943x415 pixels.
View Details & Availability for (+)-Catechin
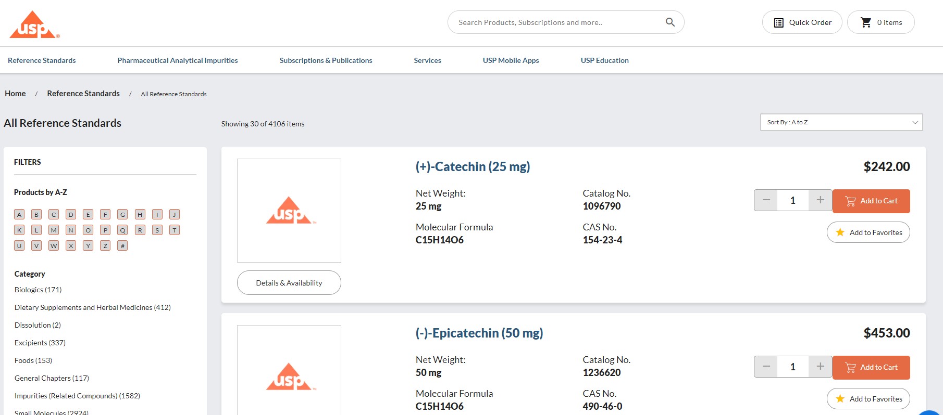[x=289, y=283]
